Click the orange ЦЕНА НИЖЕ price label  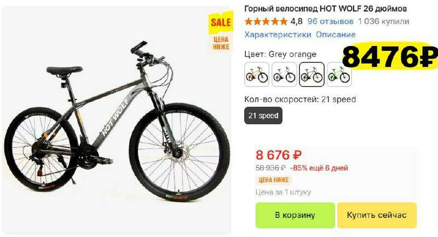click(274, 180)
